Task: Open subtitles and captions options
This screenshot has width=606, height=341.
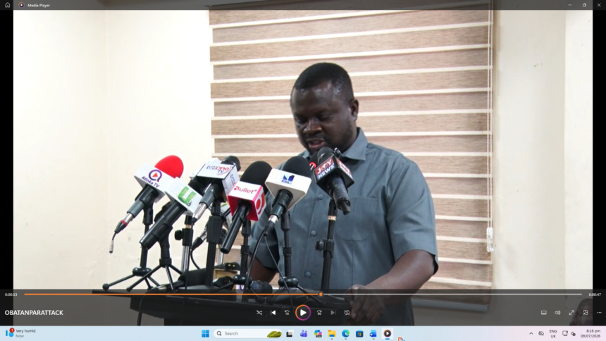Action: click(x=544, y=312)
